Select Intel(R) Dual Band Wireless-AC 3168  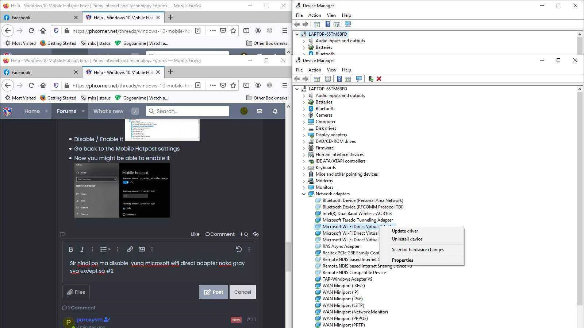tap(357, 214)
